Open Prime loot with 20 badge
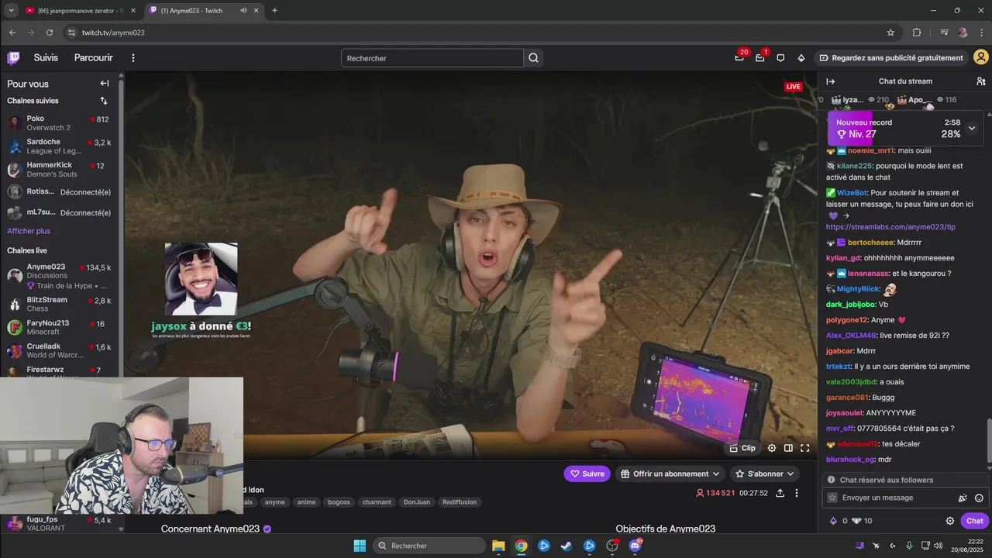Viewport: 992px width, 558px height. click(x=740, y=58)
